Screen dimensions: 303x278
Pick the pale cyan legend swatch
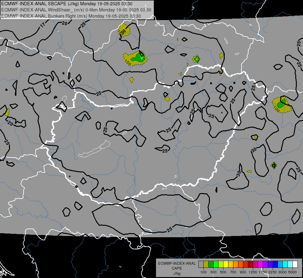coord(290,264)
